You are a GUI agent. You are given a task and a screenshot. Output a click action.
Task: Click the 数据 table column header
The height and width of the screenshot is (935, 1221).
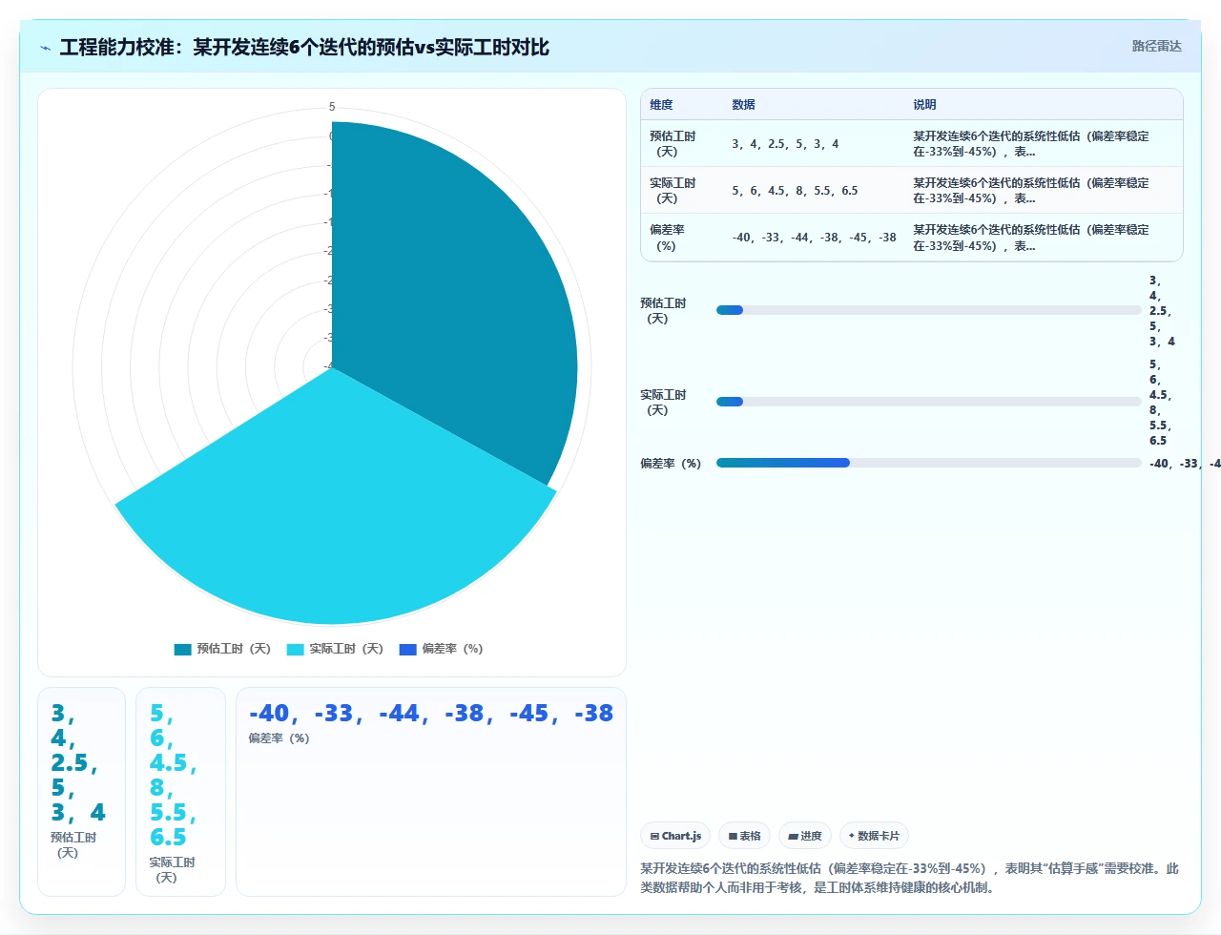coord(743,105)
